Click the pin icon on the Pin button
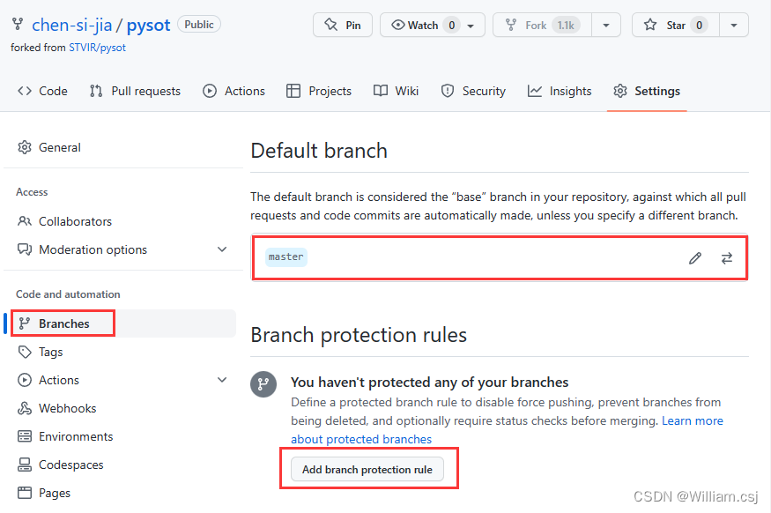This screenshot has height=513, width=771. coord(331,25)
